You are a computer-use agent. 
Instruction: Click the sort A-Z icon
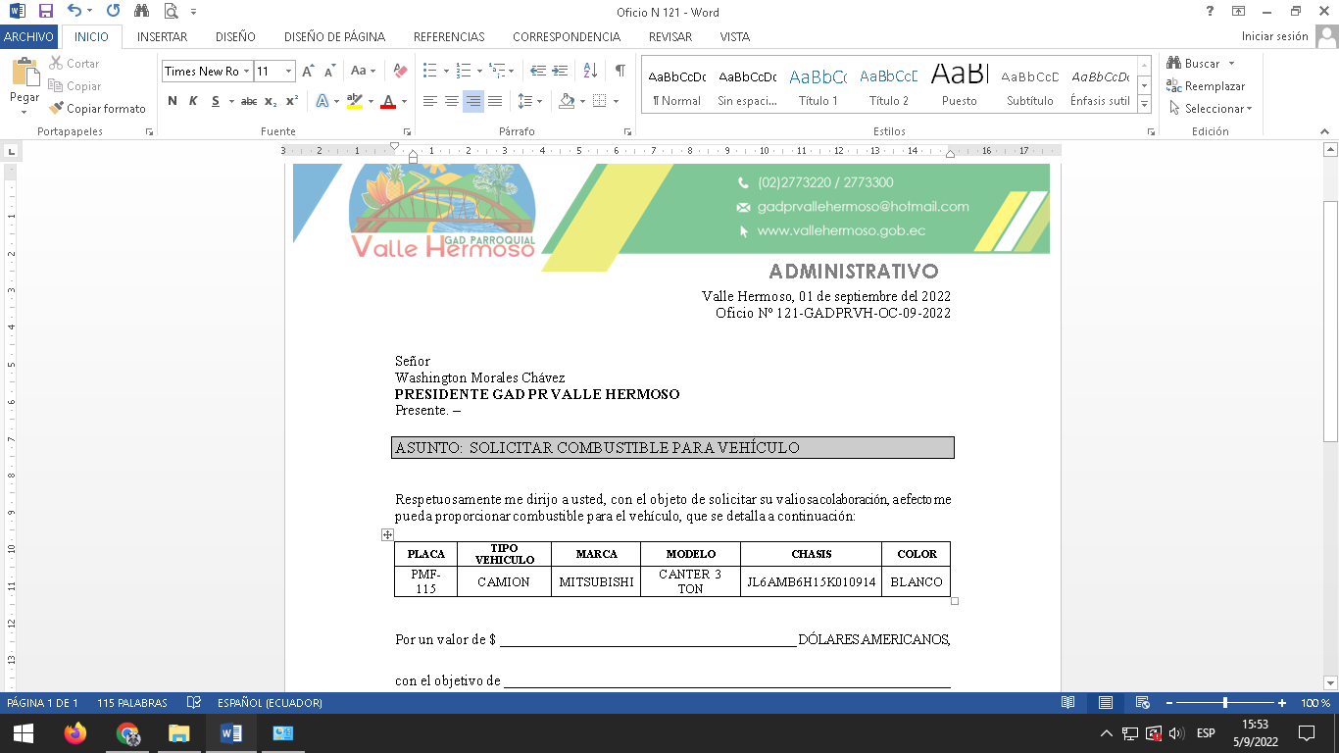(590, 71)
